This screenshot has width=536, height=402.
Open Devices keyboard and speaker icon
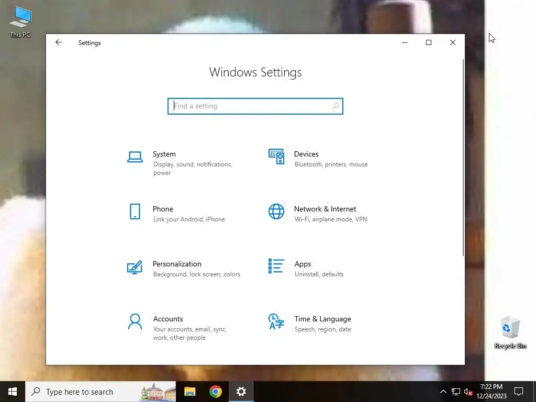point(276,157)
